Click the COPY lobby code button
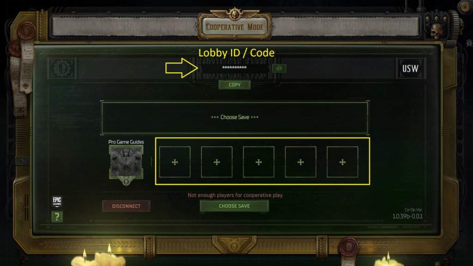Screen dimensions: 473x266 (x=234, y=85)
